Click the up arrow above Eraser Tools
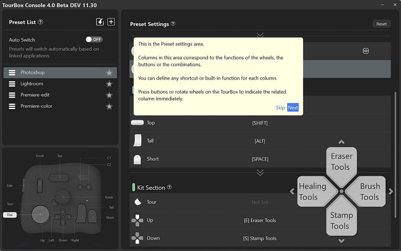The image size is (401, 251). [341, 142]
